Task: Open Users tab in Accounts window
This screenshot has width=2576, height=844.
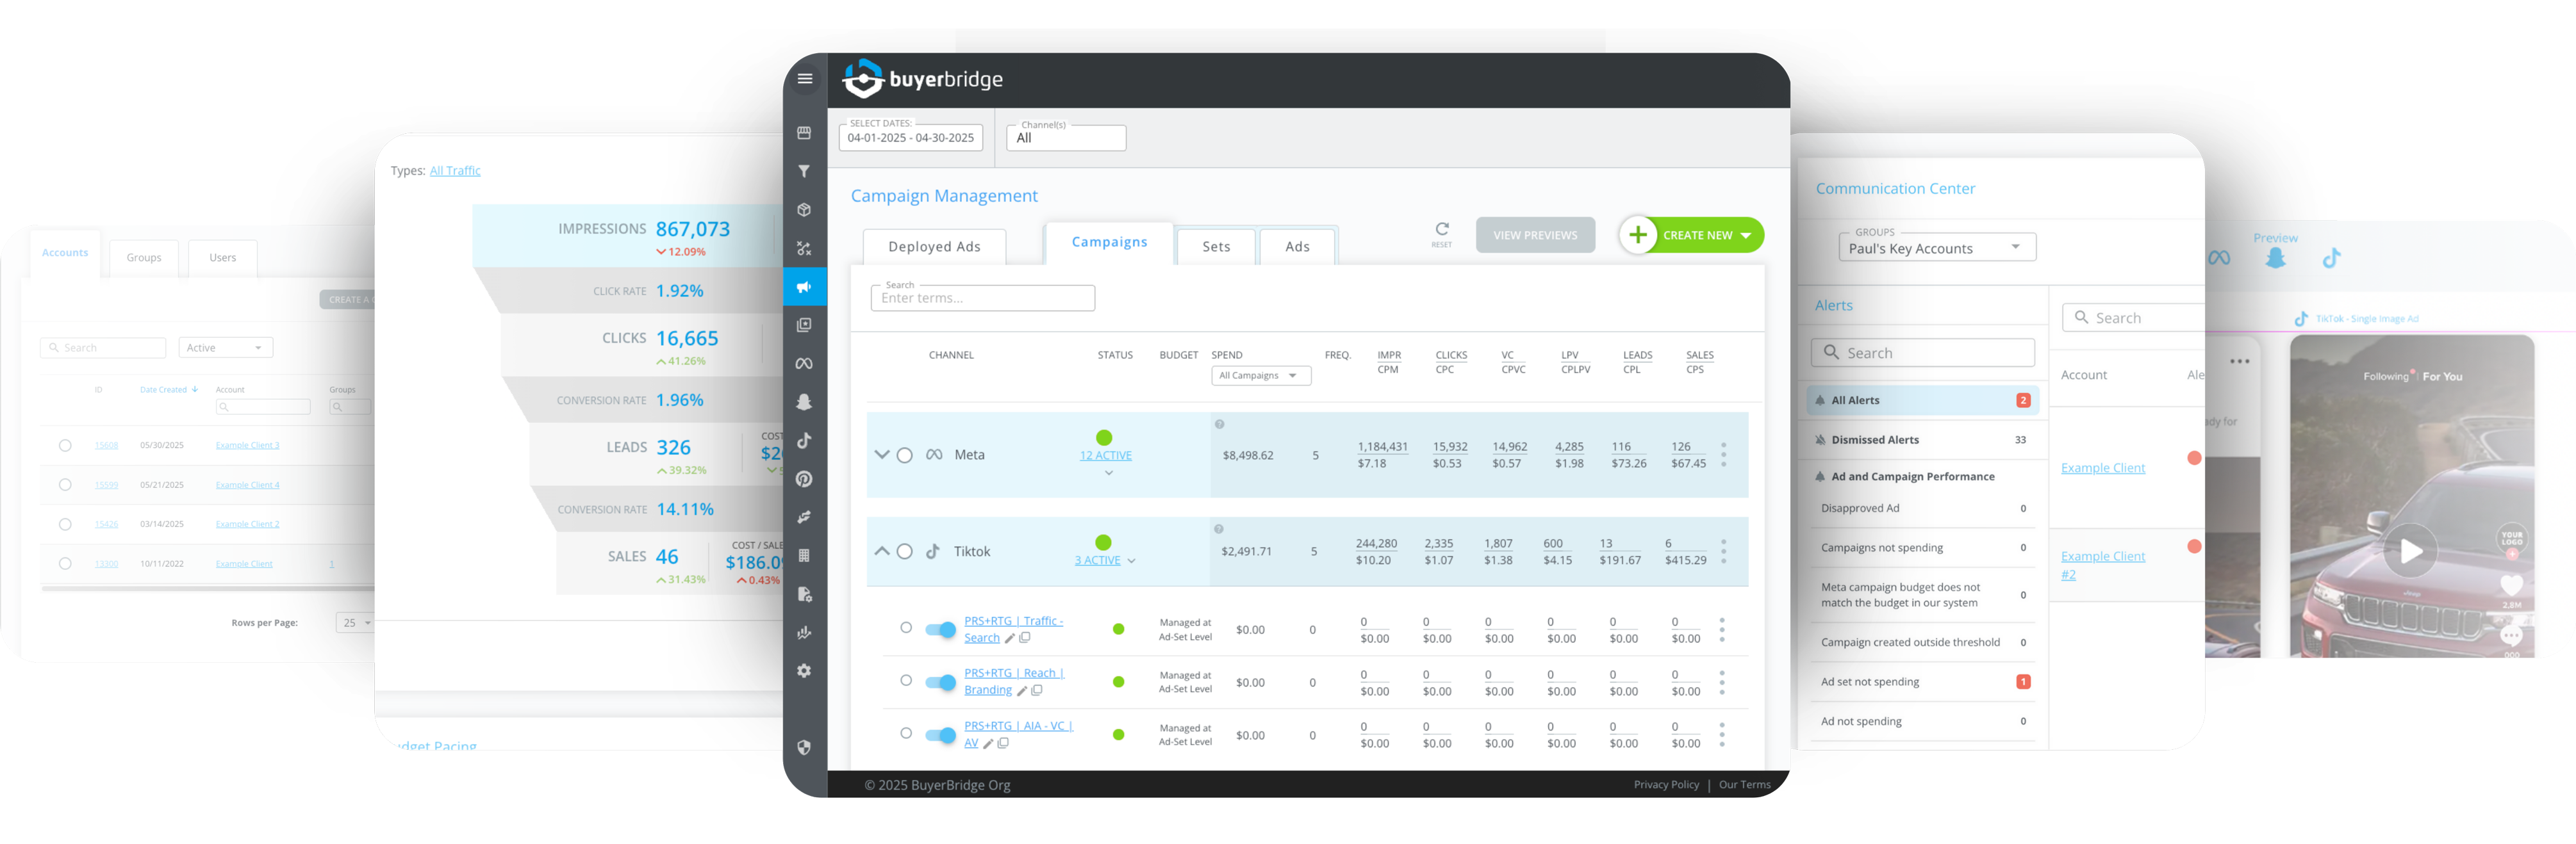Action: (x=223, y=257)
